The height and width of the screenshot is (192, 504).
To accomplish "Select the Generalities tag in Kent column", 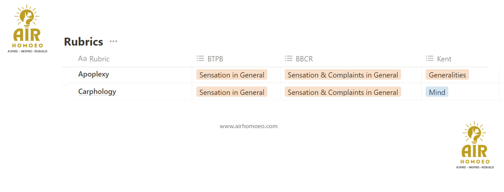I will (447, 75).
